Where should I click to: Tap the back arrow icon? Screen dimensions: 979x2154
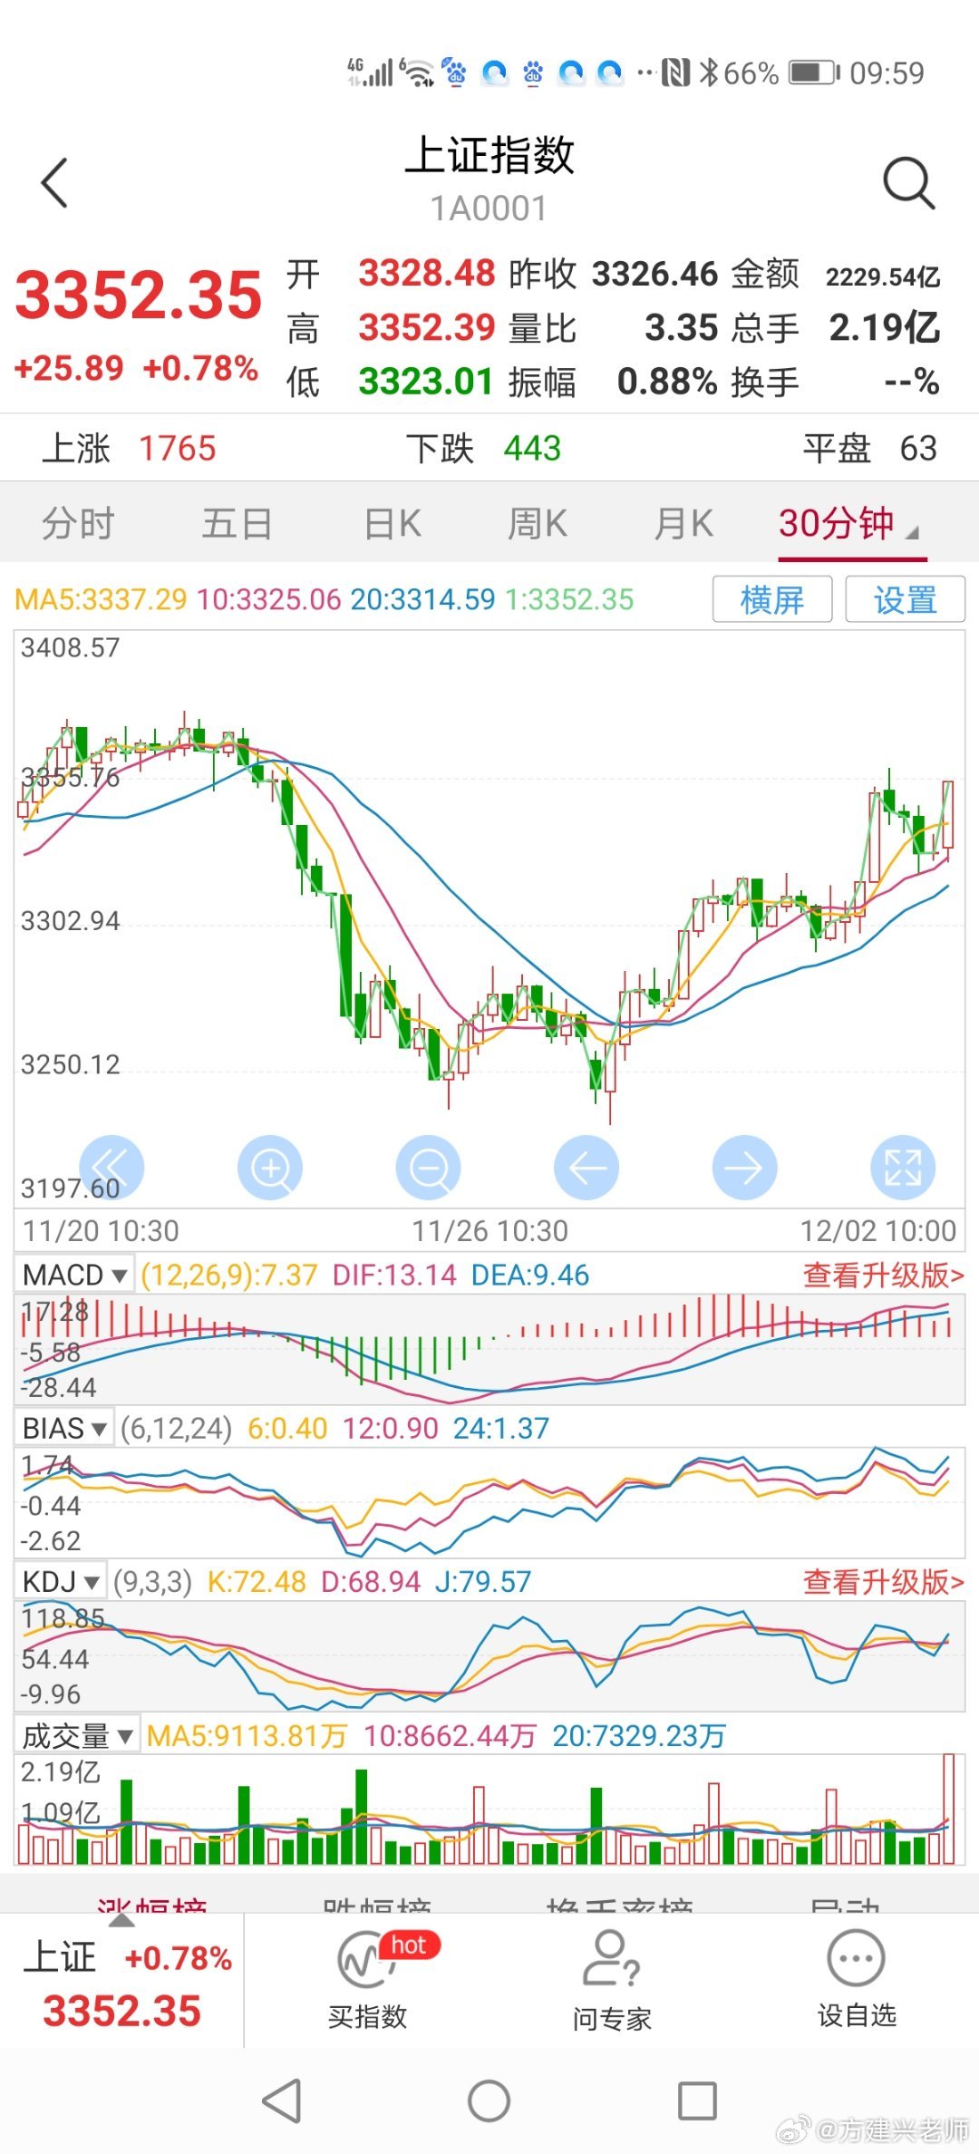click(x=54, y=182)
